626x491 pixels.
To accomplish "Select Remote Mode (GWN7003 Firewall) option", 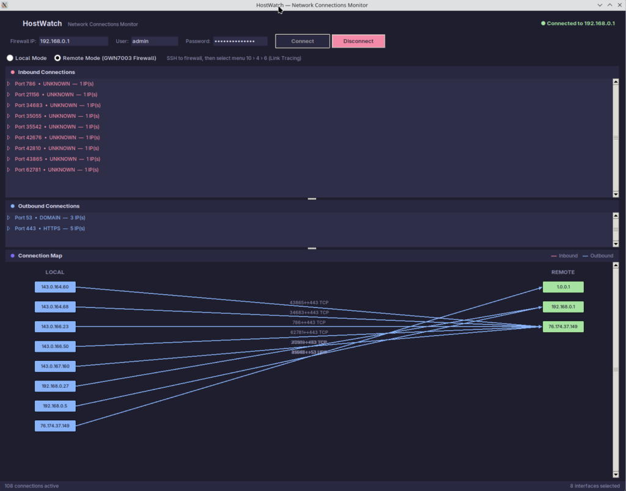I will 58,58.
